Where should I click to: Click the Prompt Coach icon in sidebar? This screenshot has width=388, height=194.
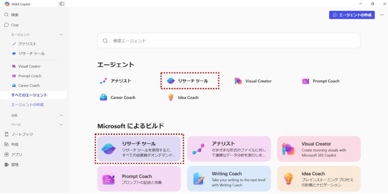click(x=14, y=76)
